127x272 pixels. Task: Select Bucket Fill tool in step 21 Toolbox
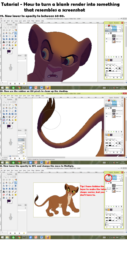click(6, 191)
